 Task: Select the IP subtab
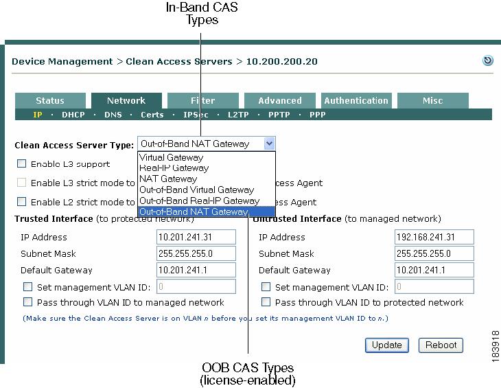[x=38, y=115]
